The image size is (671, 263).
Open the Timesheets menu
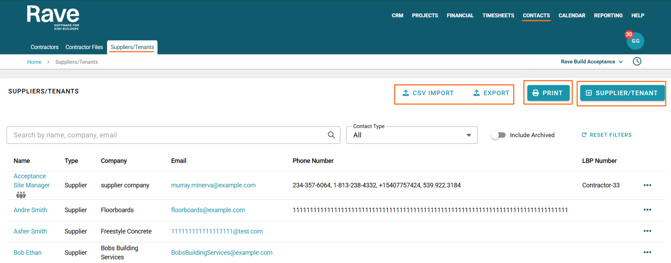click(x=498, y=15)
